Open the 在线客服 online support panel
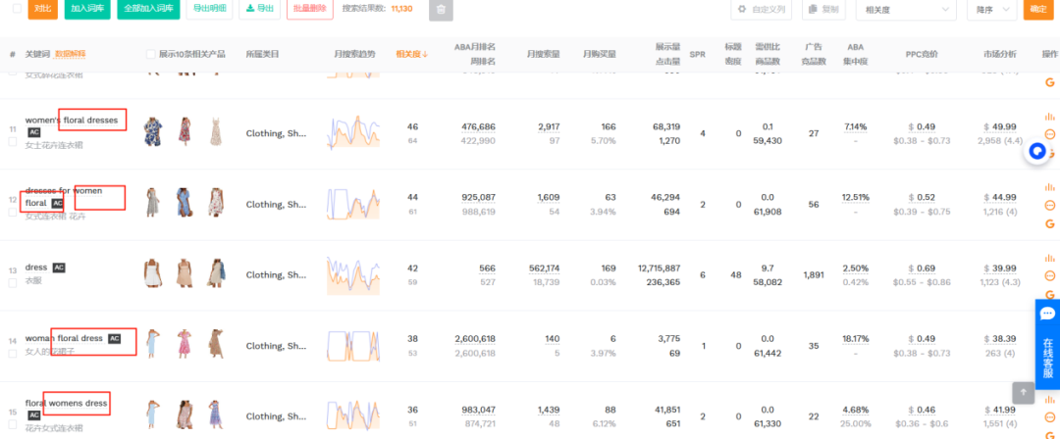Image resolution: width=1060 pixels, height=439 pixels. (1047, 345)
